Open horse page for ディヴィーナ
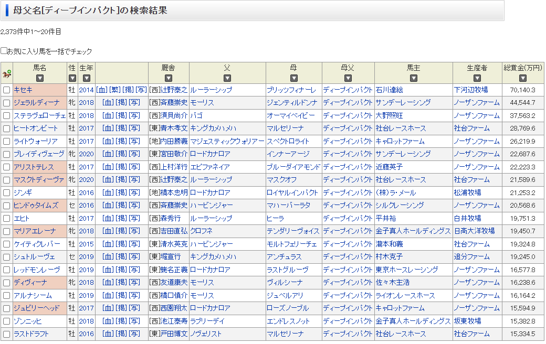Screen dimensions: 546x344 [x=30, y=283]
